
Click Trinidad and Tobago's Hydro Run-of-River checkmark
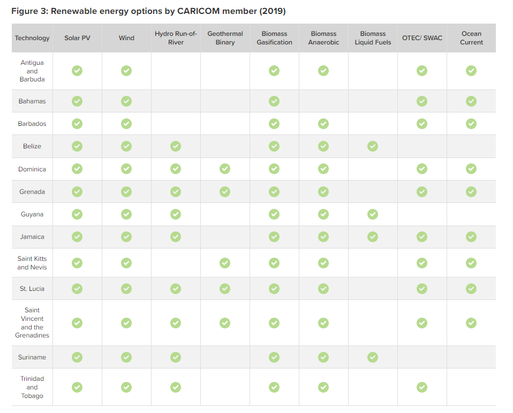pos(176,387)
